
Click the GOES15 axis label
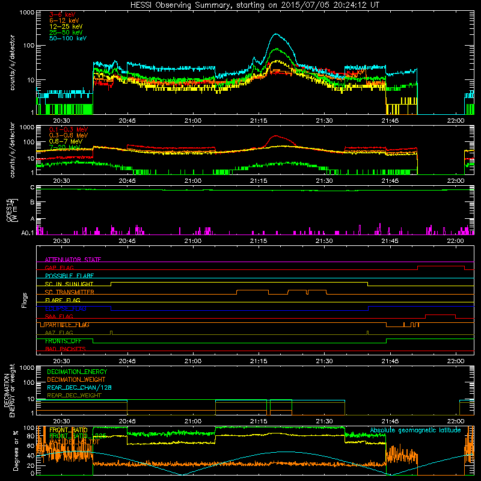[9, 210]
